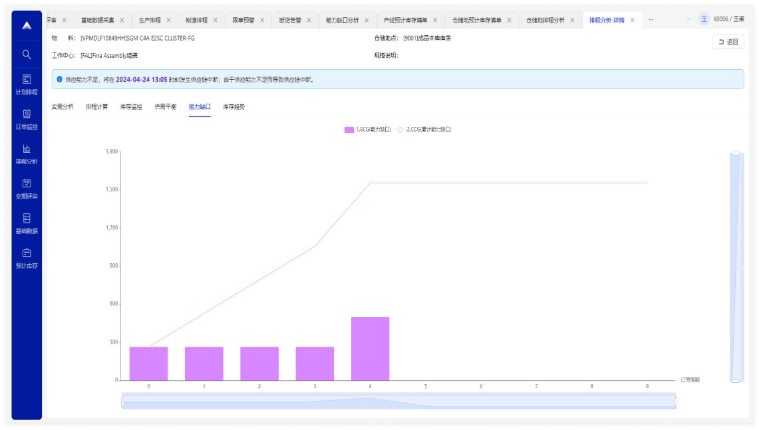
Task: Switch to the 能力缺口分析 tab
Action: (342, 21)
